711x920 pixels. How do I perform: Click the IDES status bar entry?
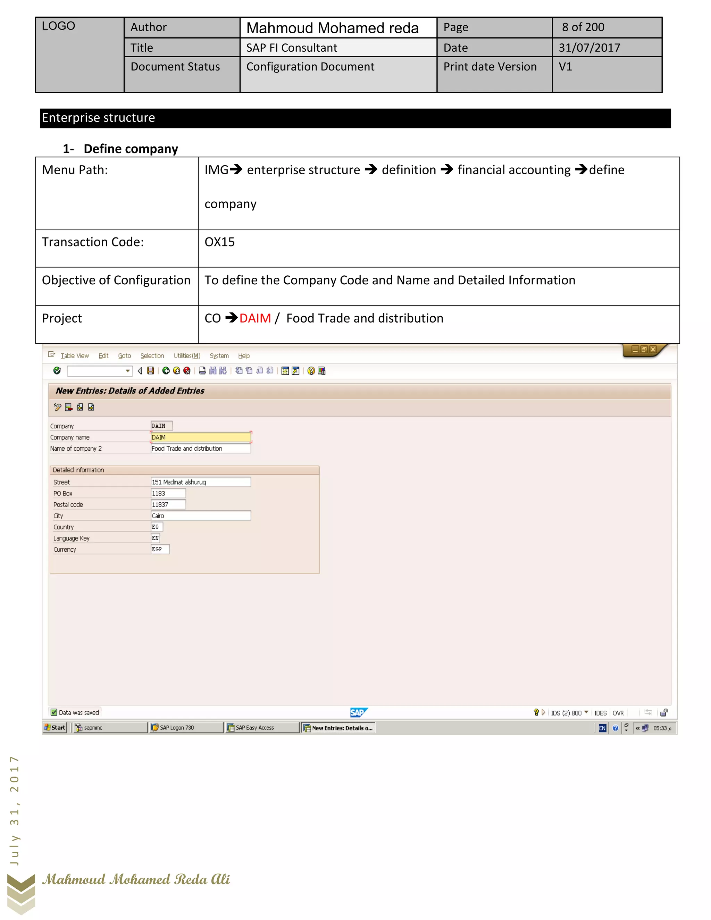[600, 713]
